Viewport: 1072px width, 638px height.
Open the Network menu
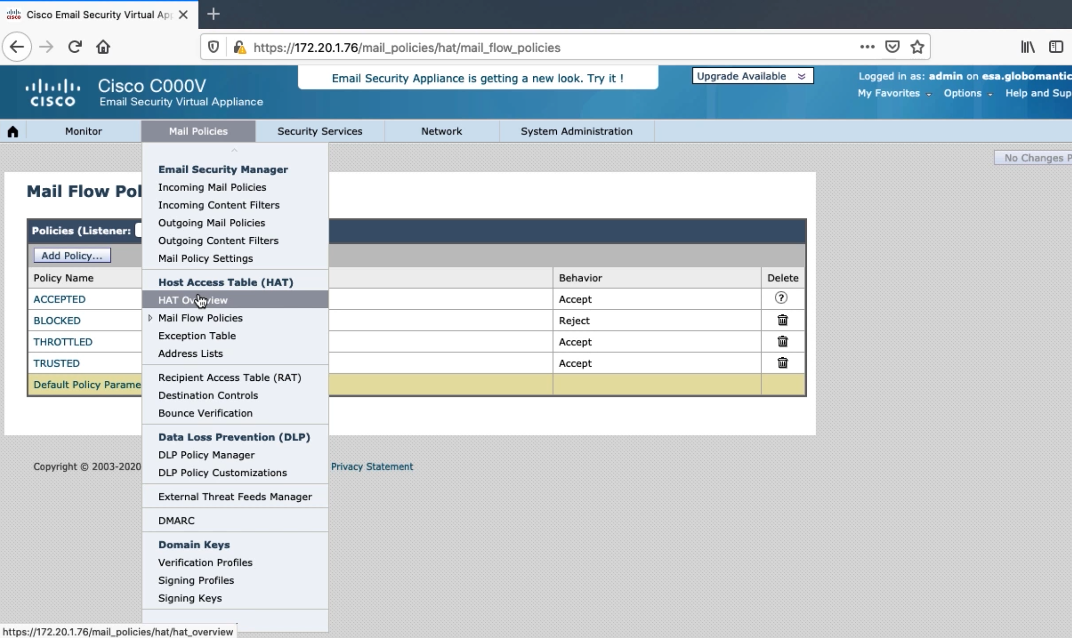coord(441,131)
